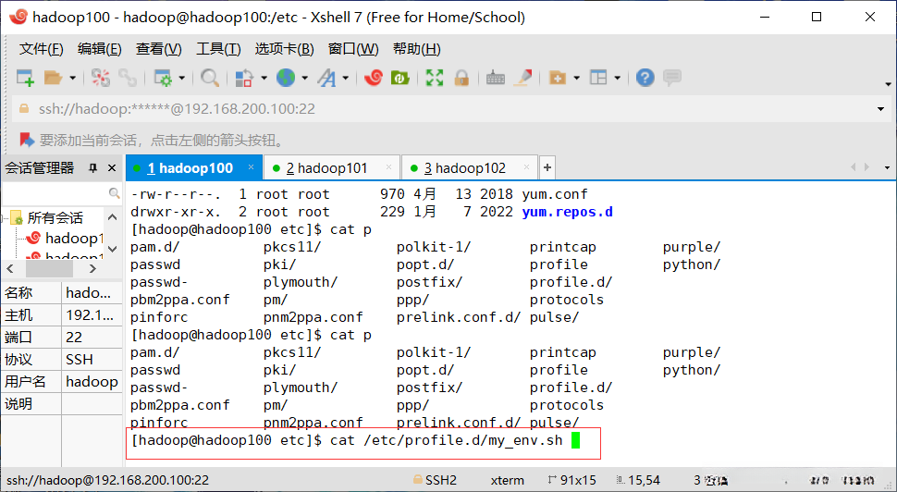This screenshot has height=492, width=897.
Task: Select the first hadoop session in tree
Action: click(74, 238)
